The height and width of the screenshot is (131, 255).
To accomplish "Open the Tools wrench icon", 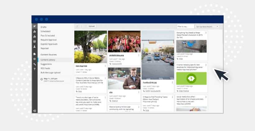I will [x=35, y=64].
